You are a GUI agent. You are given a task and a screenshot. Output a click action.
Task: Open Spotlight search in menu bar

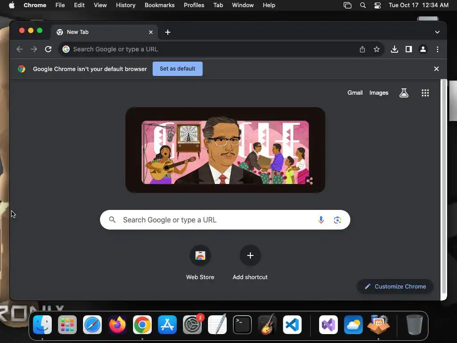click(362, 5)
